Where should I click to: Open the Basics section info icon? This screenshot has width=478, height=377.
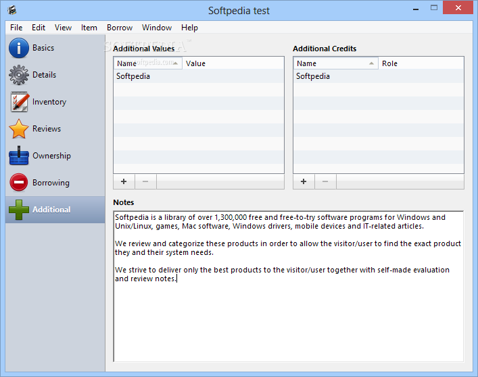(x=19, y=48)
